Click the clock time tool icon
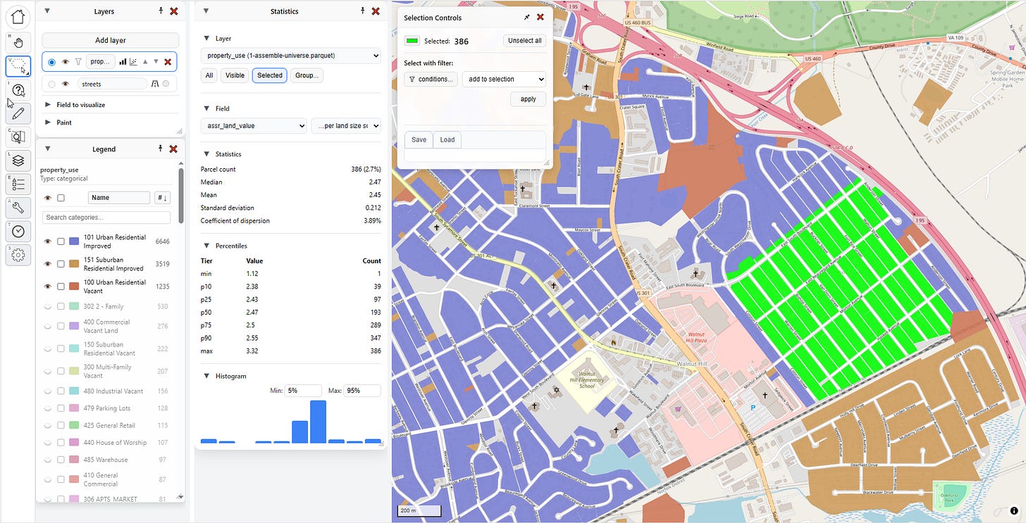Image resolution: width=1026 pixels, height=523 pixels. coord(18,231)
